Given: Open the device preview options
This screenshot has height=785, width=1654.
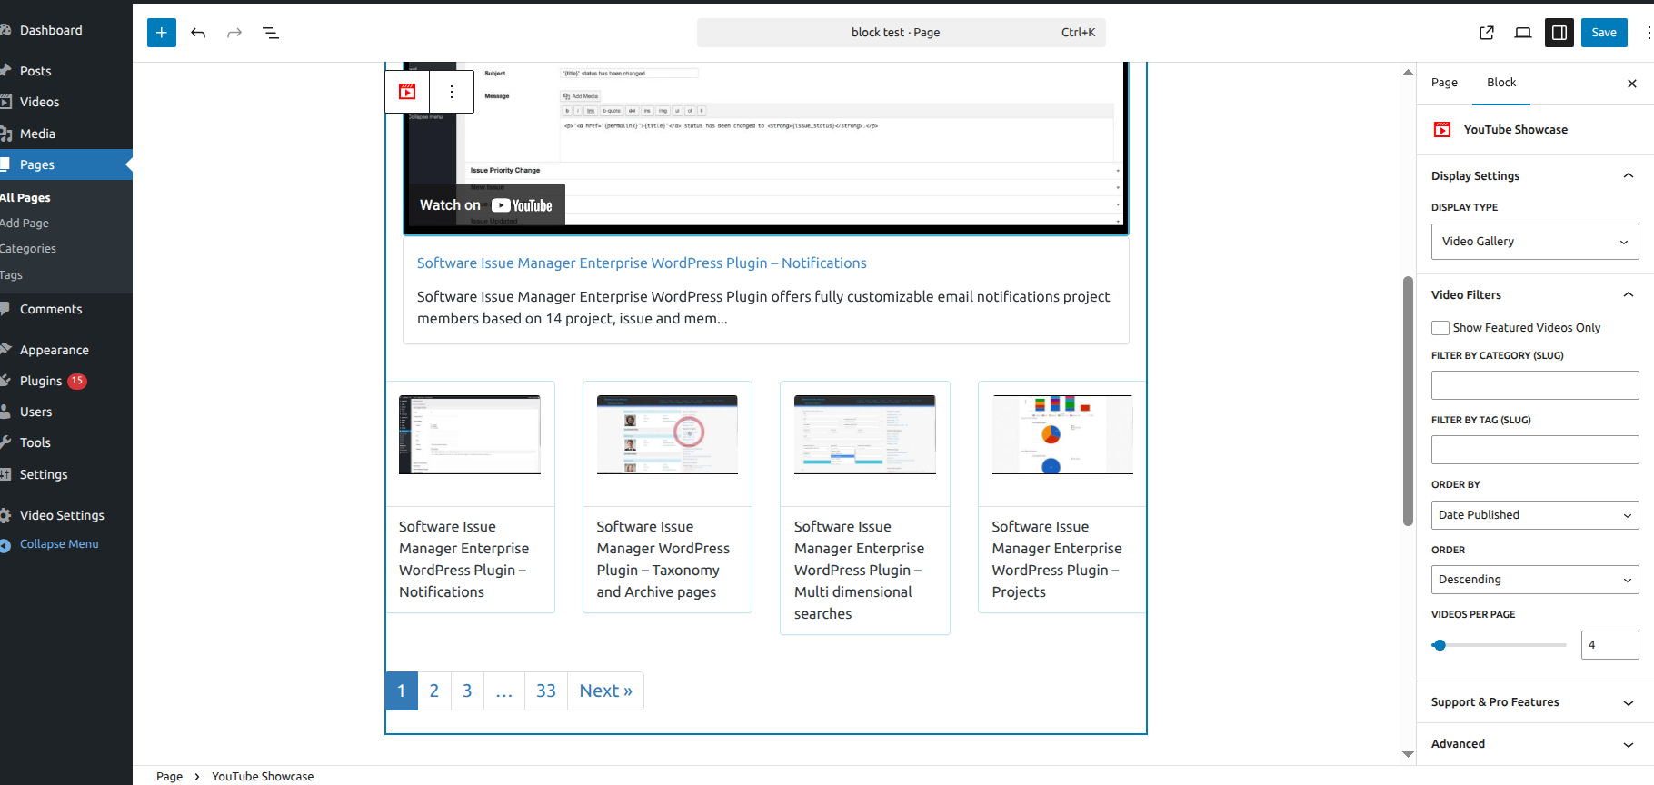Looking at the screenshot, I should [1523, 33].
